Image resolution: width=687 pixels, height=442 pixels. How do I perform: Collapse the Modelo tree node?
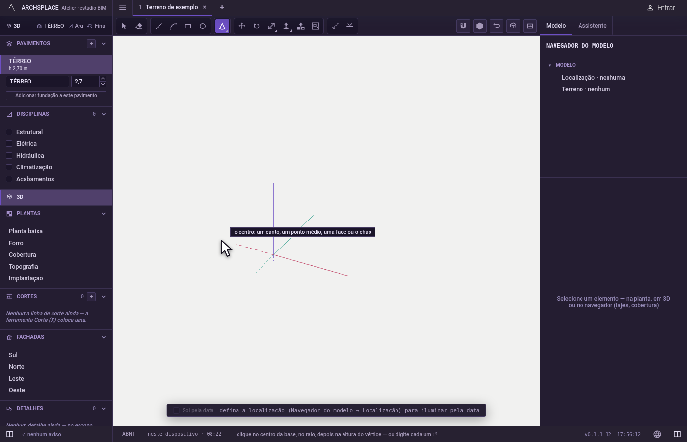(550, 65)
